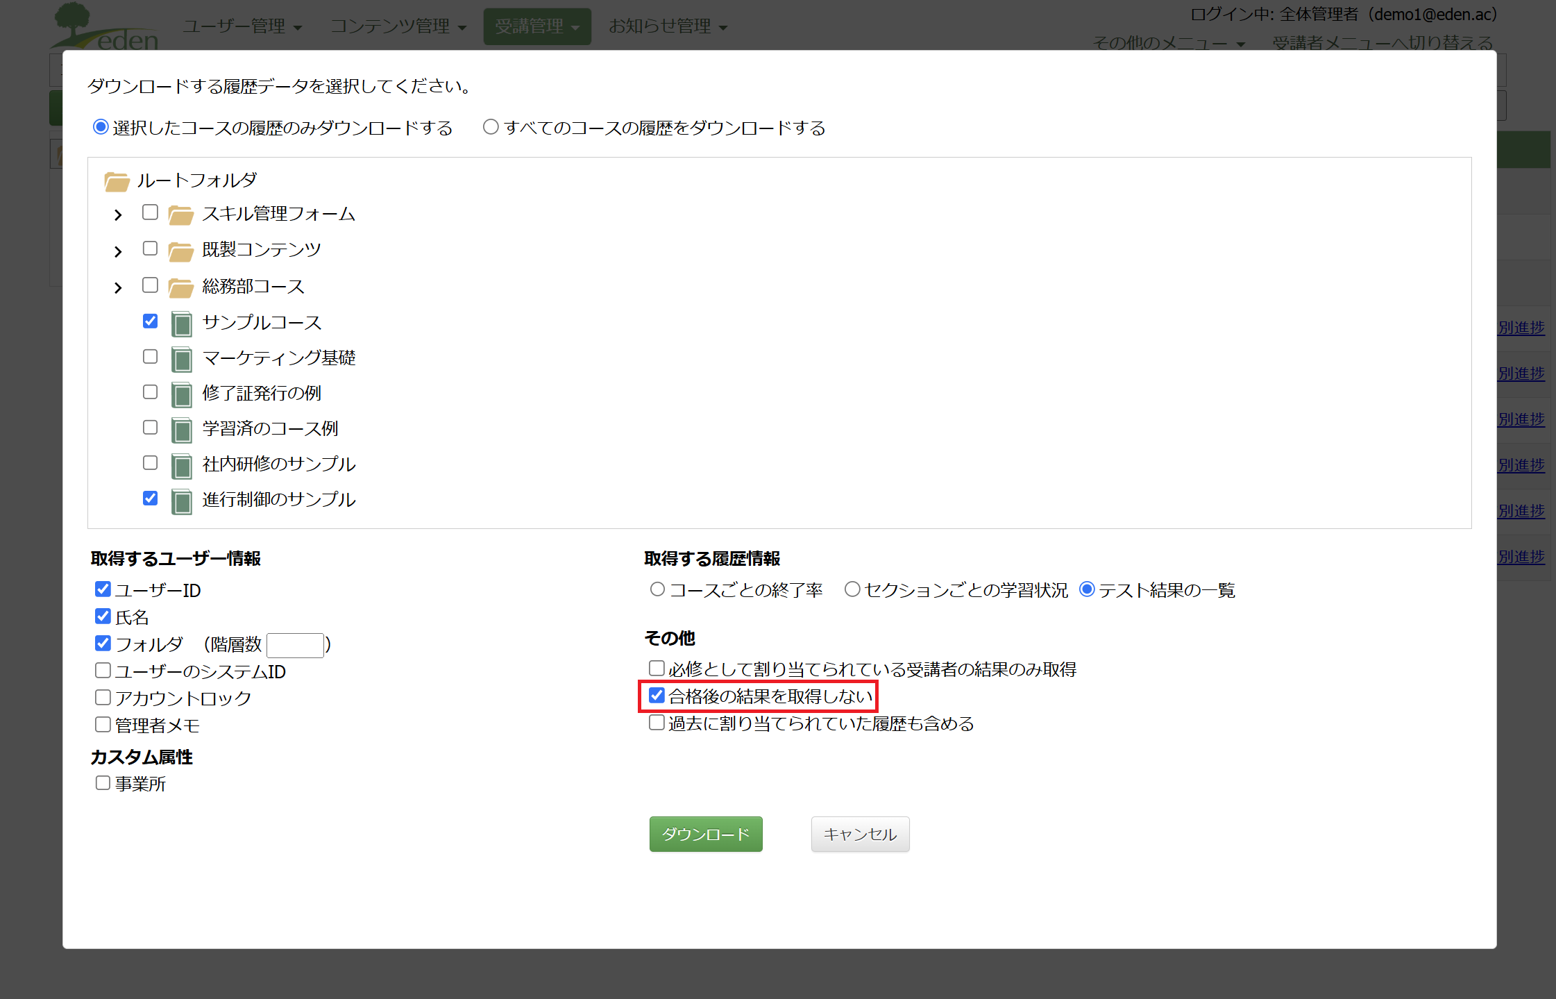Click the ルートフォルダ folder icon

pos(117,182)
